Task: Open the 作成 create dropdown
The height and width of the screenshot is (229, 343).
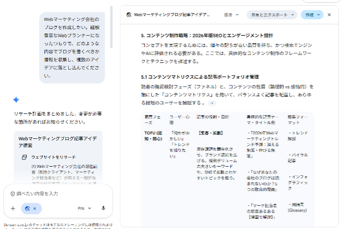Action: (312, 15)
